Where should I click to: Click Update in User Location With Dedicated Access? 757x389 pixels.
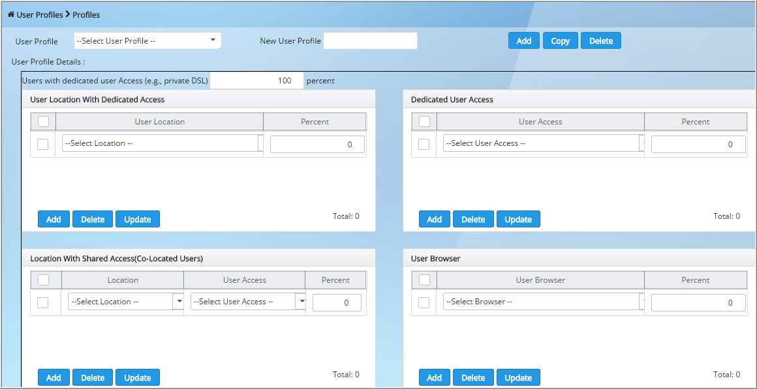tap(138, 220)
